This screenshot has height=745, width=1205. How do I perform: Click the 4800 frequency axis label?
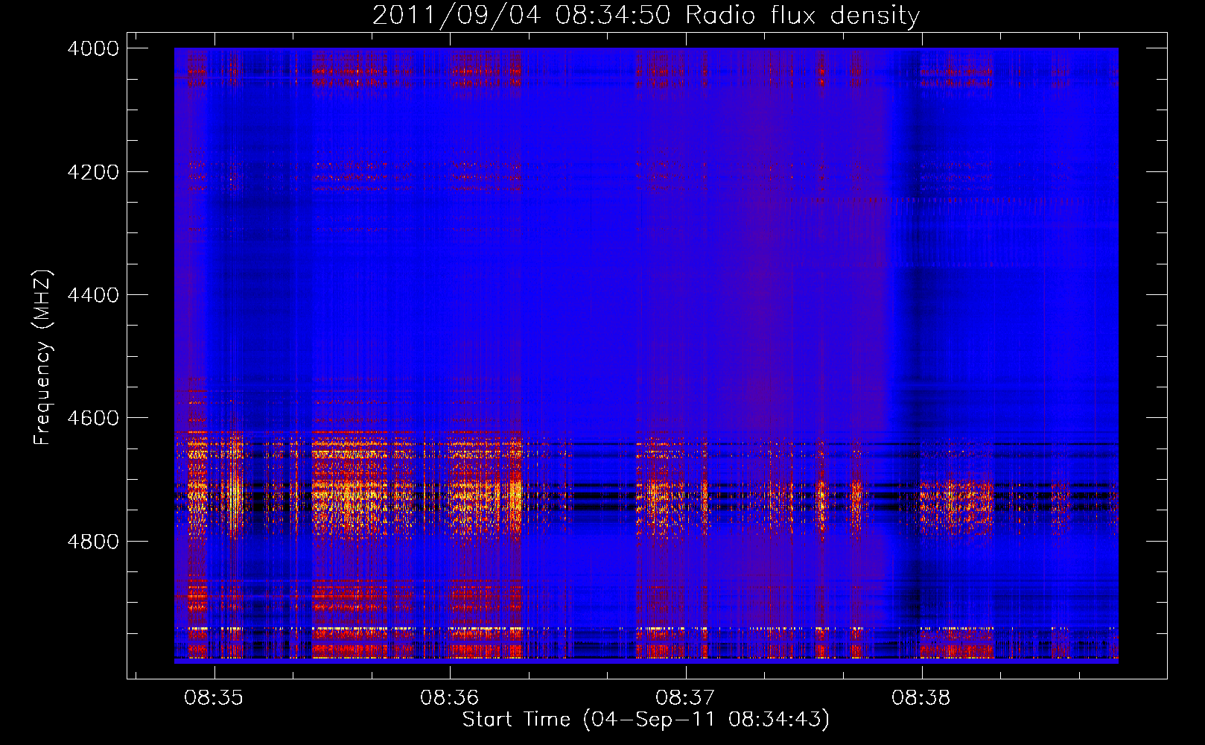click(x=93, y=541)
